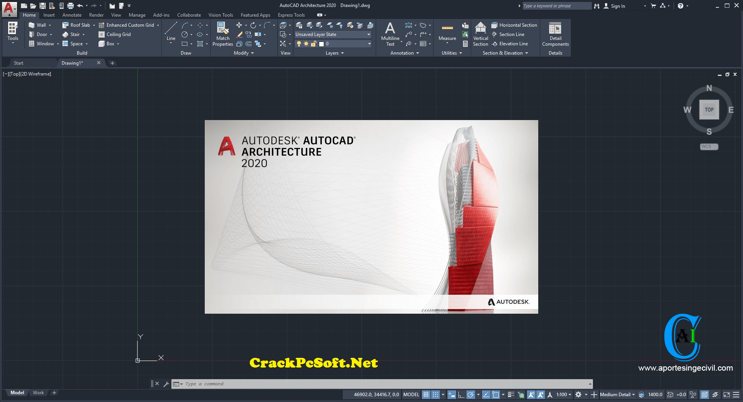Open the Render ribbon tab
The width and height of the screenshot is (743, 402).
(x=96, y=15)
